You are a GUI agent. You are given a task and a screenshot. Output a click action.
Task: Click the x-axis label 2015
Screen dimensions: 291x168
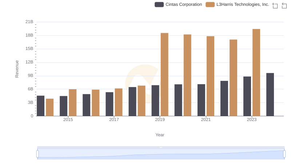click(68, 120)
